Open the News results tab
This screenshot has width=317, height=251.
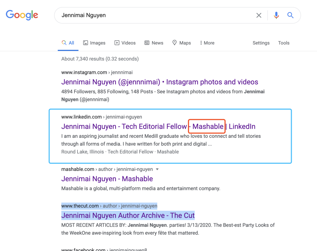point(154,43)
